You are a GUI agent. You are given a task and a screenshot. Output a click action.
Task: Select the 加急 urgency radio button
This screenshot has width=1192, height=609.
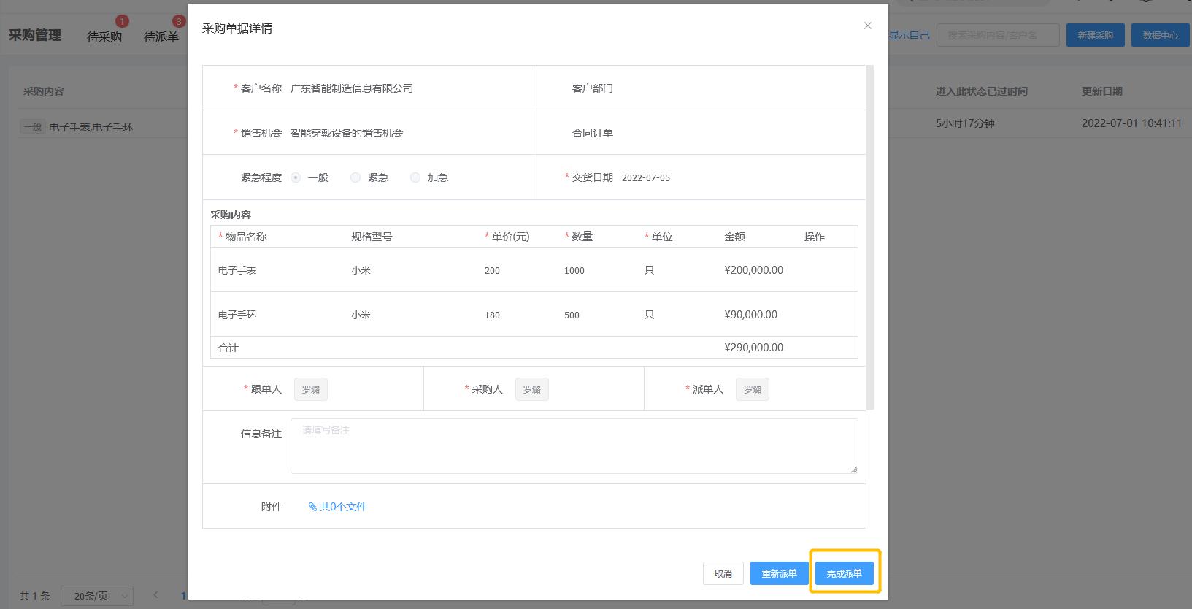(415, 177)
